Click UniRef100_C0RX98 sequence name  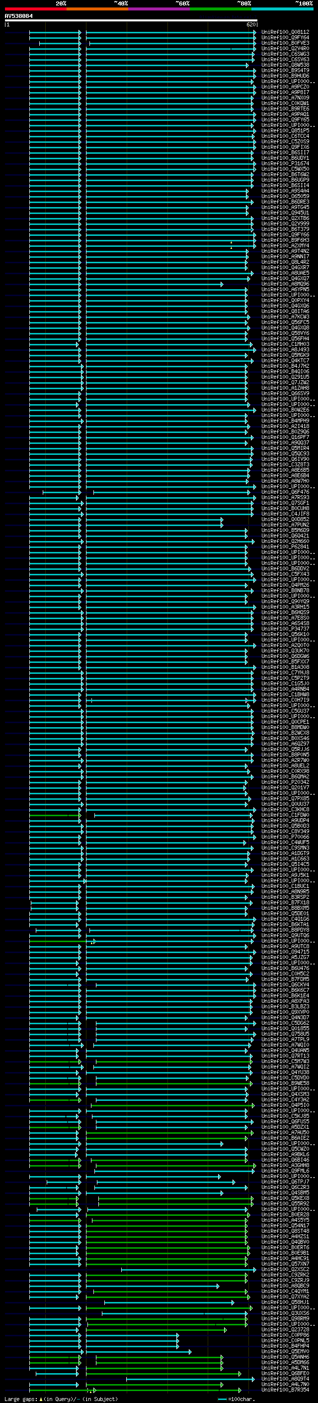pyautogui.click(x=285, y=770)
